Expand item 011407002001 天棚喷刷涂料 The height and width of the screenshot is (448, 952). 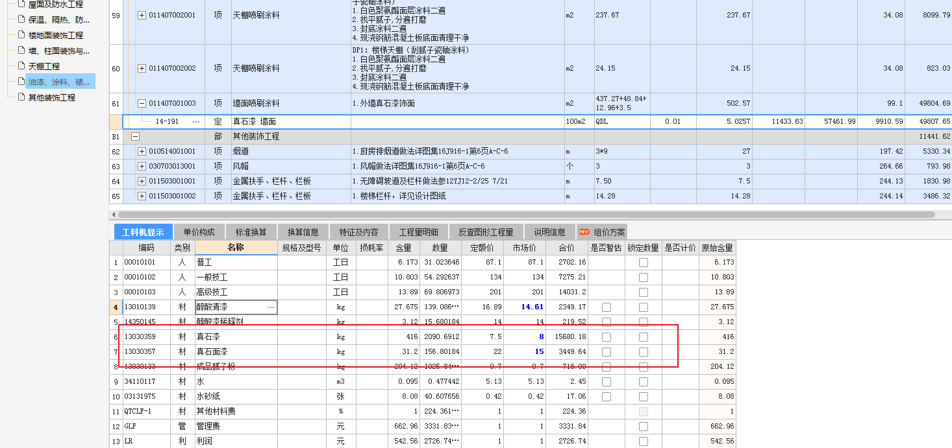(142, 15)
